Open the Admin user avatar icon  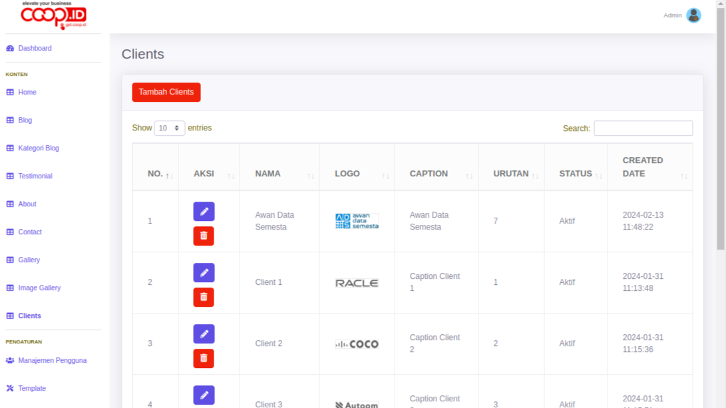(693, 15)
